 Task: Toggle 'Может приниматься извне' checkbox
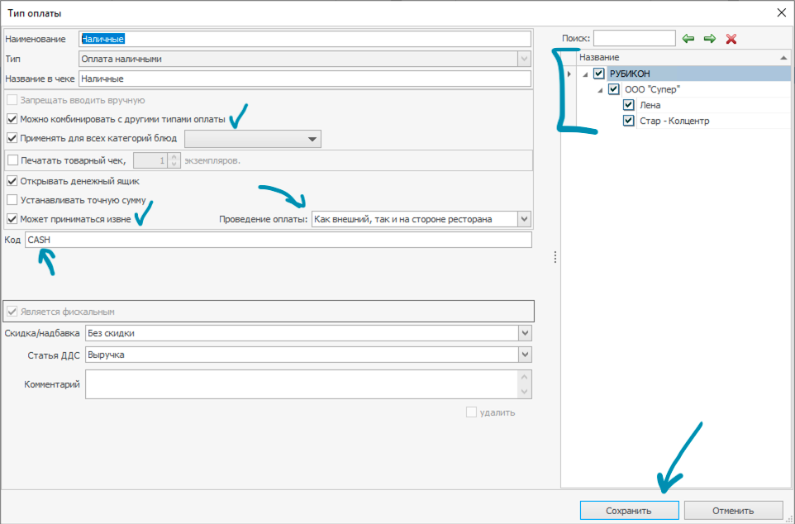pyautogui.click(x=12, y=219)
